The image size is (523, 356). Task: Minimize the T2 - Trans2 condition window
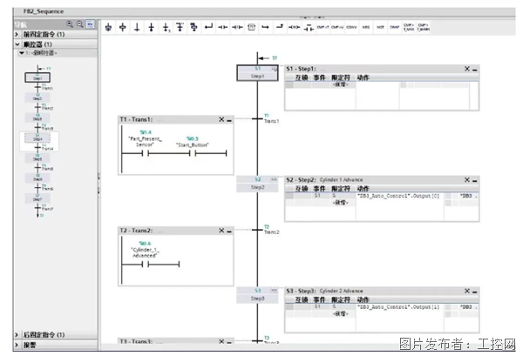pyautogui.click(x=229, y=230)
